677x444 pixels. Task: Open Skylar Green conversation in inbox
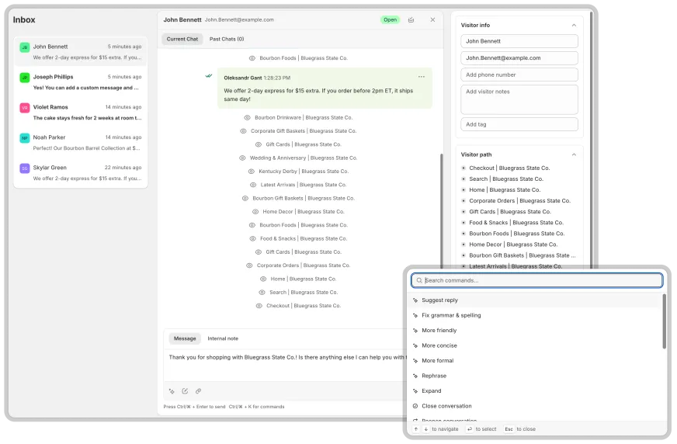[81, 172]
